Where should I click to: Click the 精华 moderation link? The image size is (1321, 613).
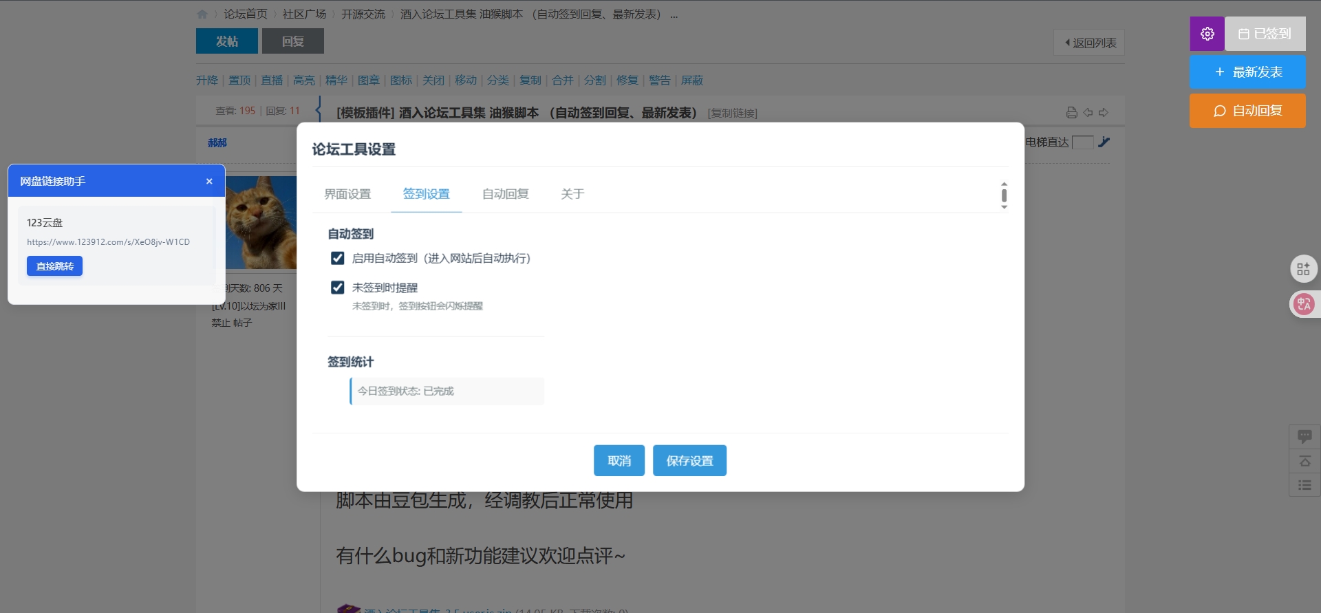click(336, 80)
